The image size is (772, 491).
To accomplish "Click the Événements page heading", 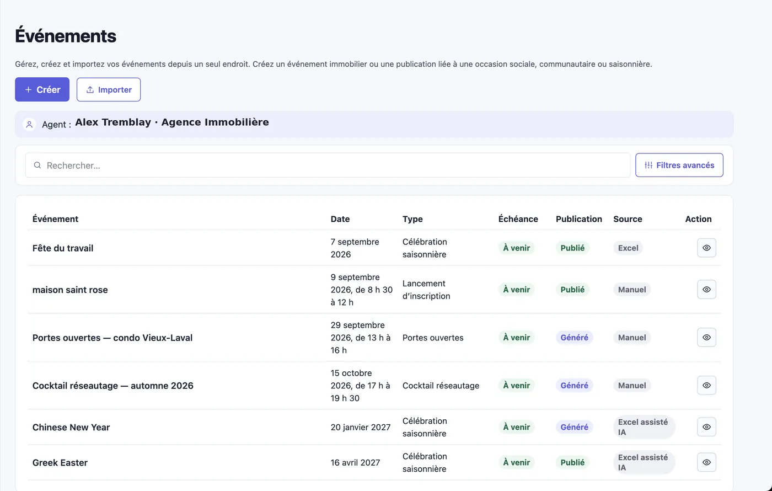I will tap(66, 36).
